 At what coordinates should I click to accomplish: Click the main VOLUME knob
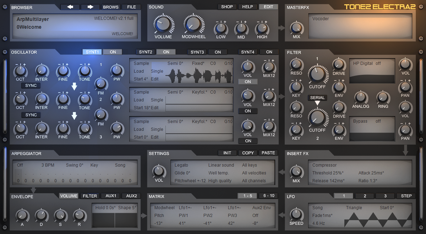click(163, 24)
